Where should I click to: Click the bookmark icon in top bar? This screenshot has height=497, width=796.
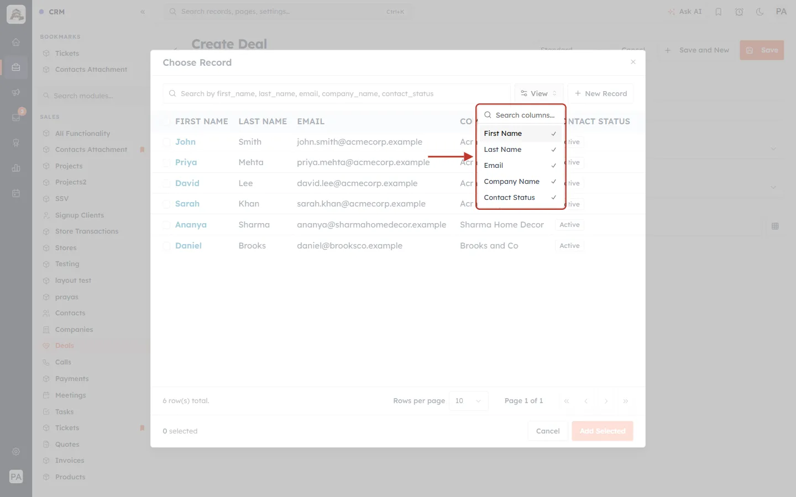[x=718, y=12]
